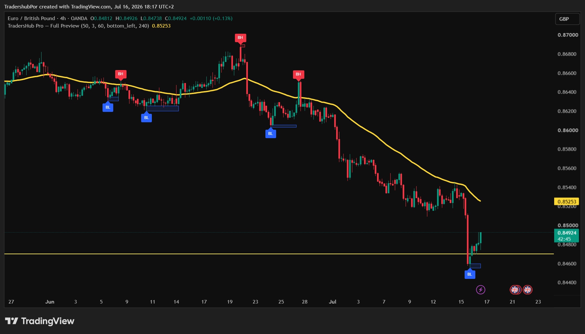This screenshot has height=334, width=585.
Task: Click the 0.84600 price axis label
Action: click(567, 264)
